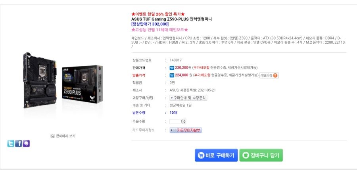The height and width of the screenshot is (170, 357).
Task: Share product on Twitter
Action: (x=10, y=143)
